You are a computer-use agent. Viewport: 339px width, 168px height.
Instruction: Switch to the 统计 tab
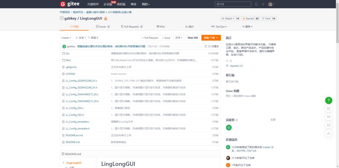tap(190, 27)
